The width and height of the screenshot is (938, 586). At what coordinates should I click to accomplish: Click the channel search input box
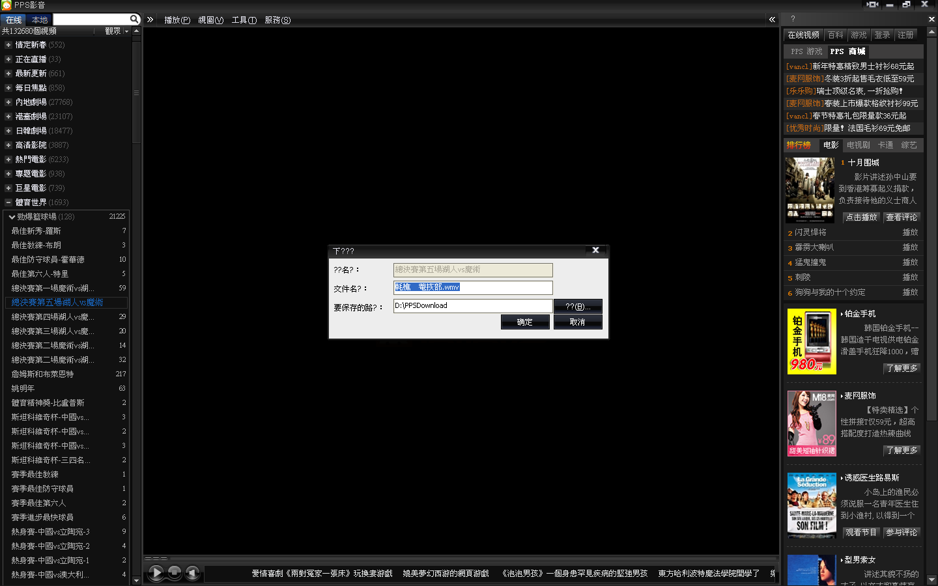pos(91,20)
